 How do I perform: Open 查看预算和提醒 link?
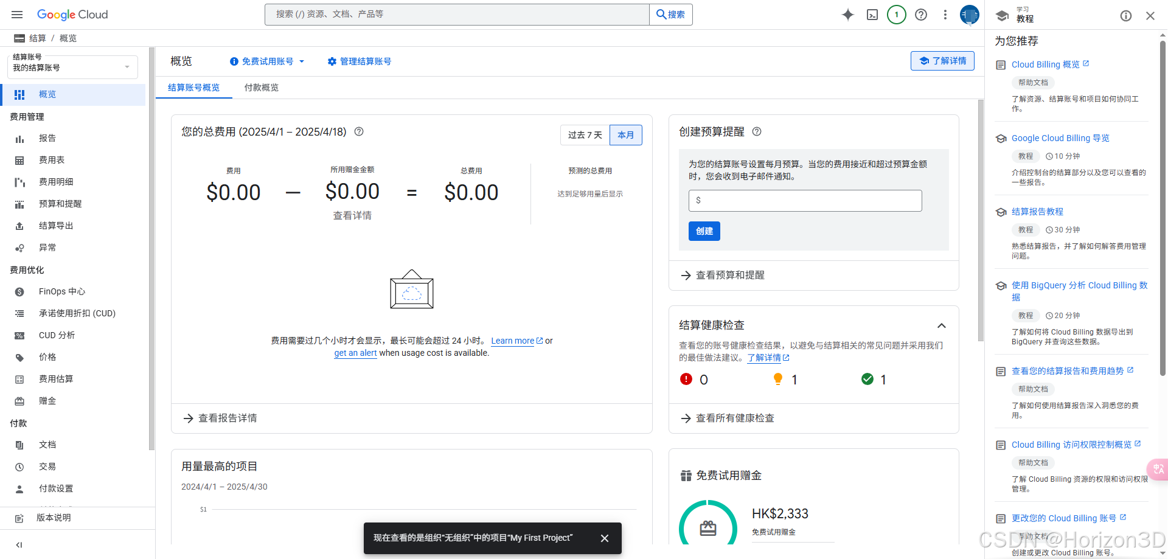coord(723,275)
